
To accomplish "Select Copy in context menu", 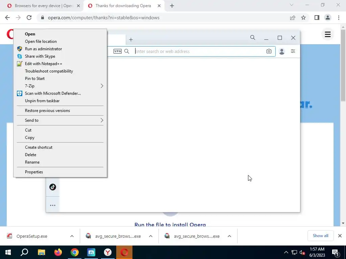I will (60, 138).
